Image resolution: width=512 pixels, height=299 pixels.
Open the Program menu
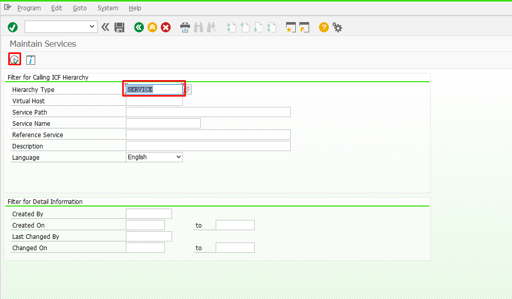[x=29, y=8]
